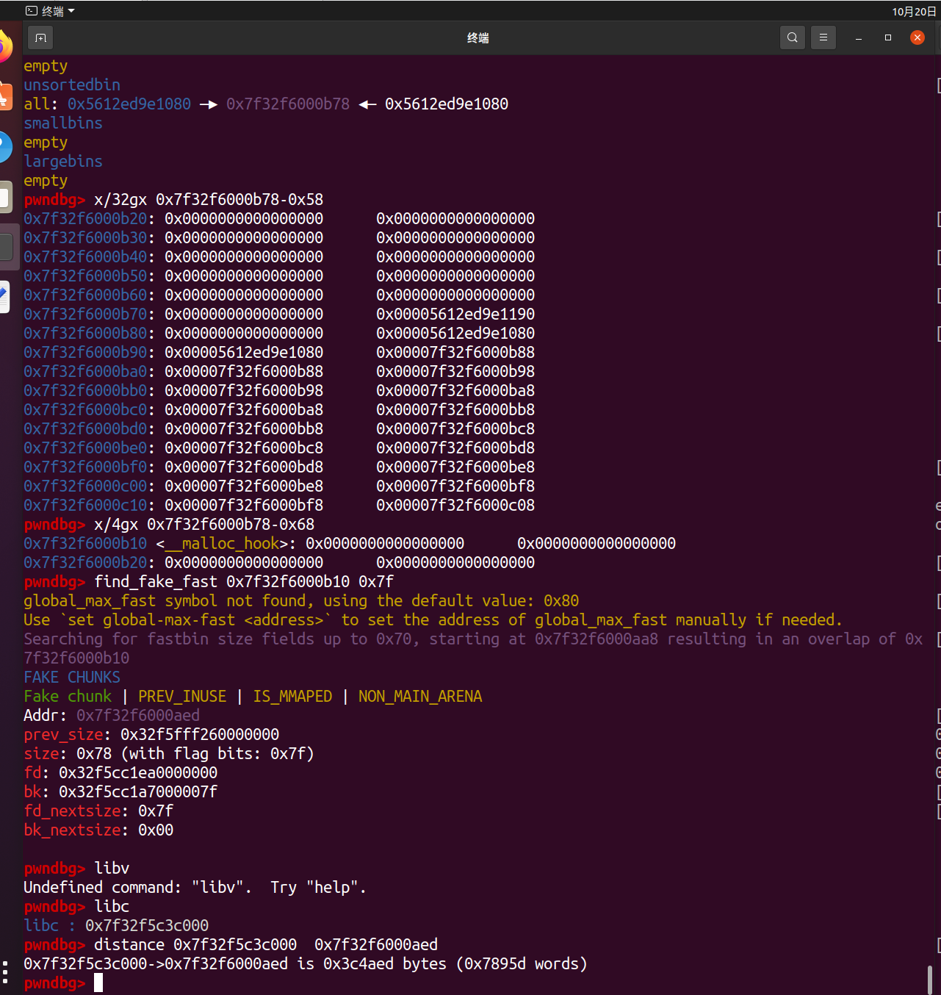Open the terminal search tool
The image size is (941, 995).
pos(792,37)
